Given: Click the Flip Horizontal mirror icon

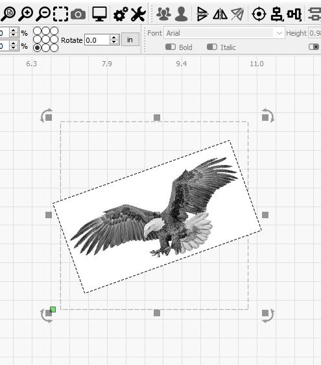Looking at the screenshot, I should 220,14.
